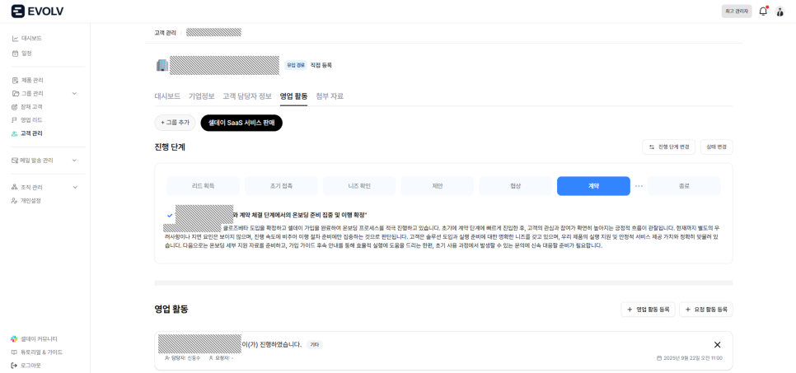
Task: Click the user profile avatar icon
Action: 780,12
